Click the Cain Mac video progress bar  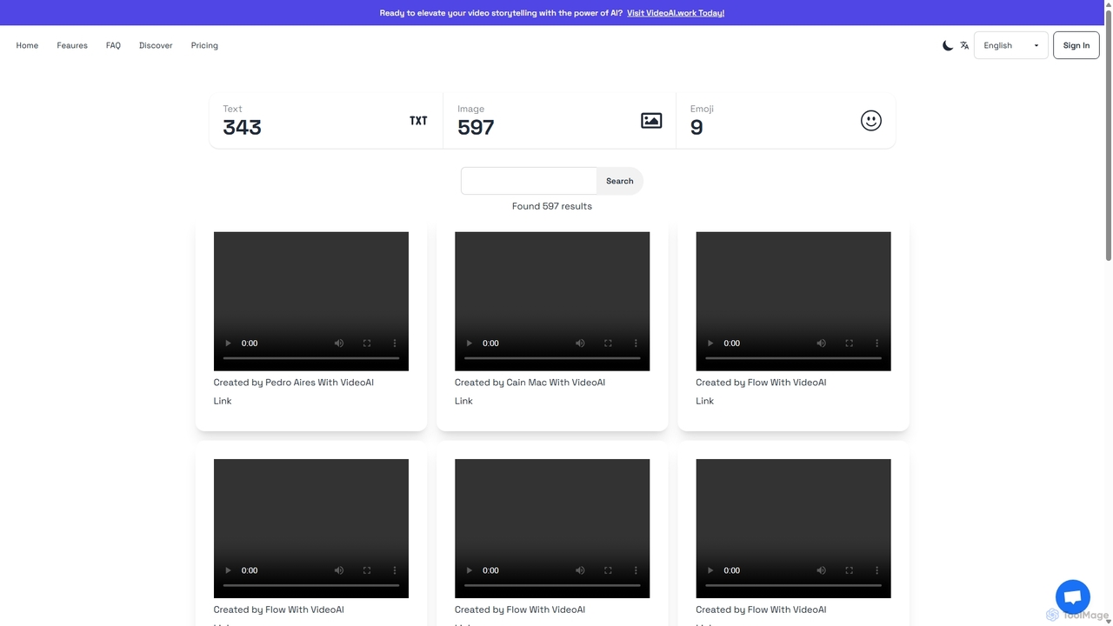pos(552,358)
